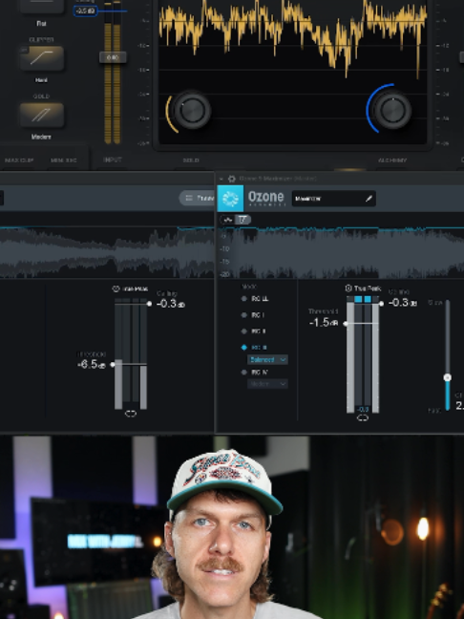Screen dimensions: 464x619
Task: Open the Modern dropdown under IRC IV
Action: [267, 384]
